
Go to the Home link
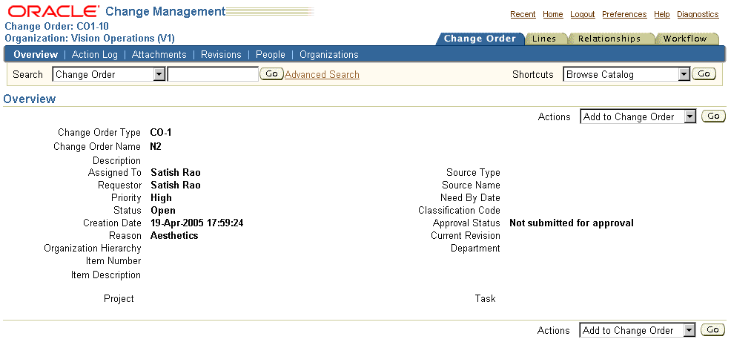(552, 15)
